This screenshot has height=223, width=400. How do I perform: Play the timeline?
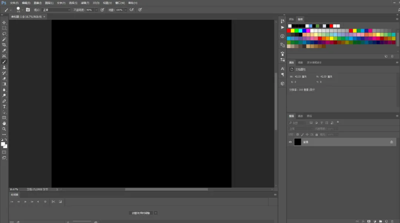click(x=25, y=202)
